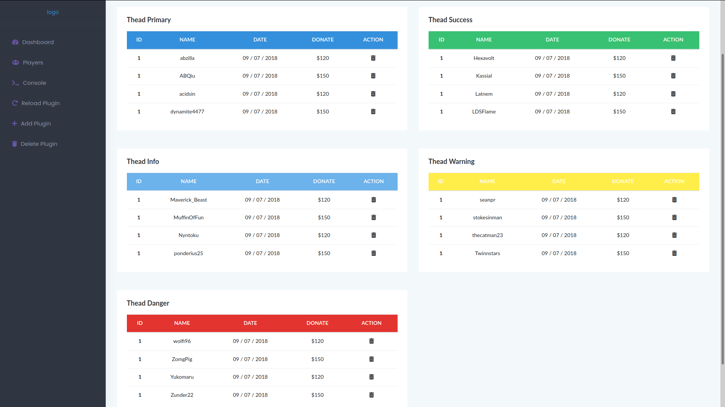Remove Hexavolt entry using trash icon
The width and height of the screenshot is (725, 407).
coord(673,58)
